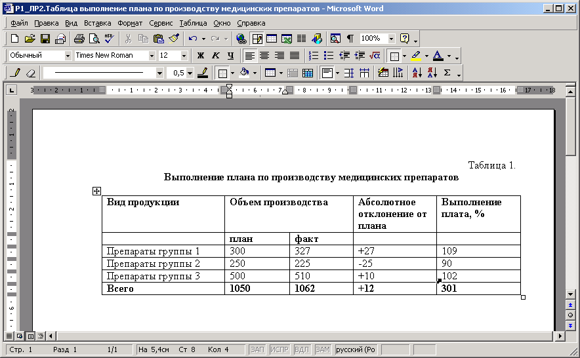The image size is (580, 358).
Task: Align text to the right
Action: pos(280,56)
